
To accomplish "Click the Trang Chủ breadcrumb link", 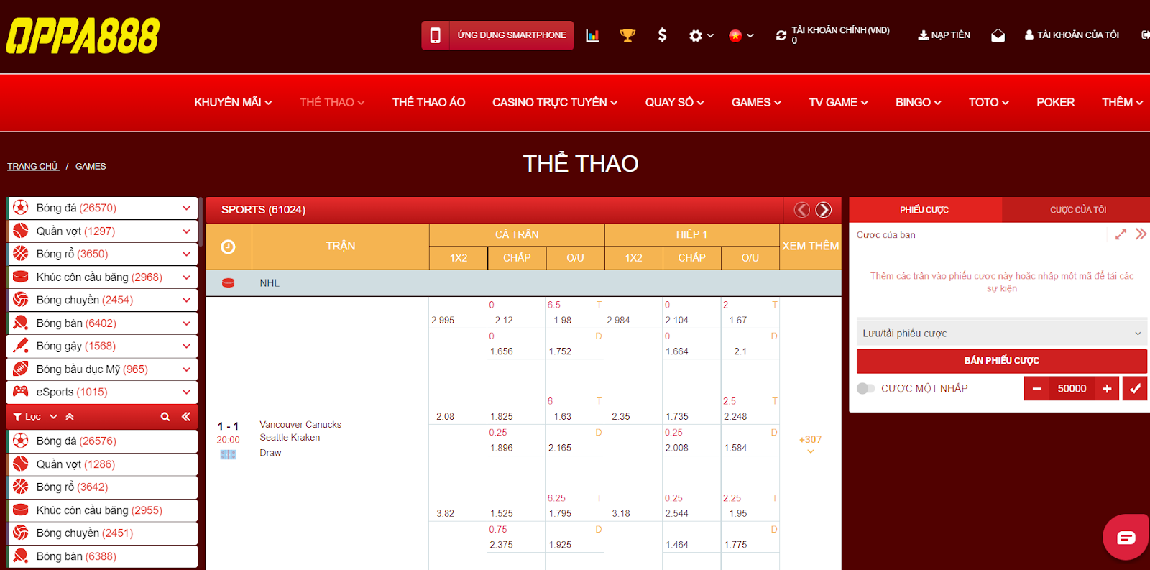I will coord(33,167).
